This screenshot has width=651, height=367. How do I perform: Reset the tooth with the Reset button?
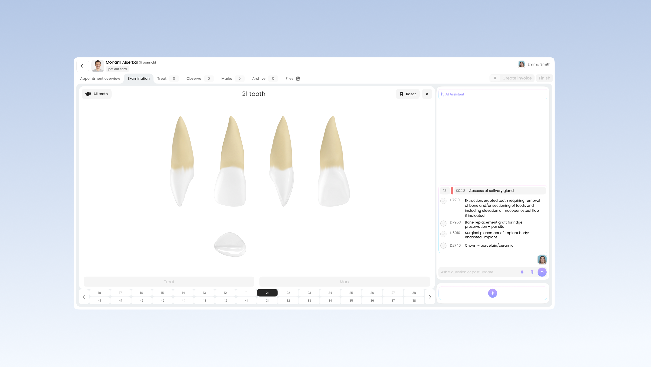click(408, 94)
